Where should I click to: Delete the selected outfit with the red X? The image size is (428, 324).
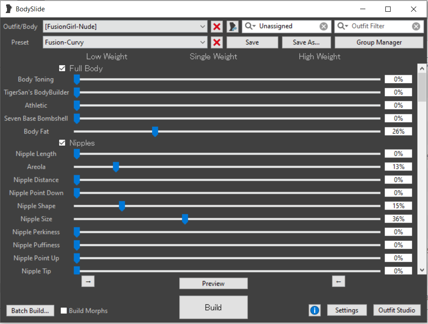click(217, 27)
